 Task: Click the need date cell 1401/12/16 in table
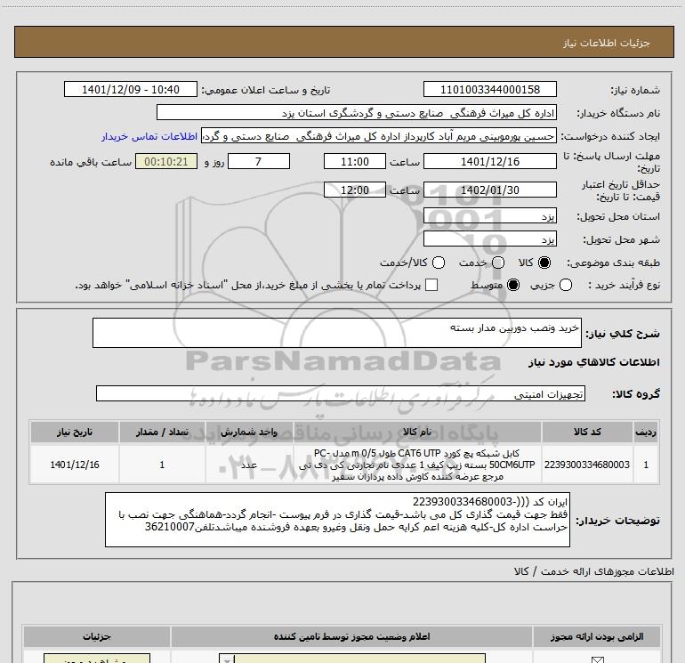click(x=74, y=465)
